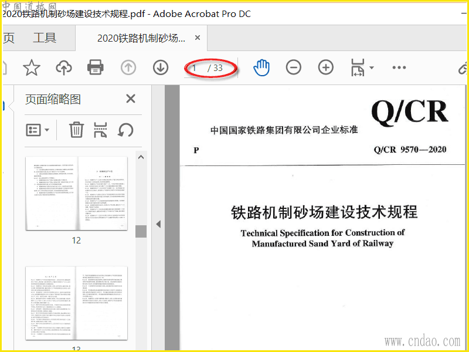The height and width of the screenshot is (352, 469).
Task: Click the page number input field
Action: (195, 68)
